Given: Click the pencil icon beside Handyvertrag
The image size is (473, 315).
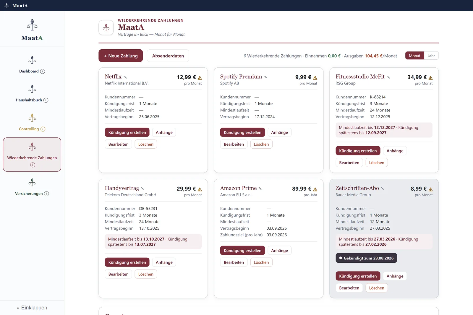Looking at the screenshot, I should coord(142,189).
